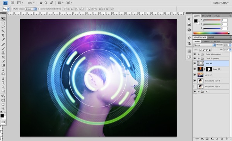Image resolution: width=232 pixels, height=141 pixels.
Task: Select the 3D Orbit tool
Action: 3,100
